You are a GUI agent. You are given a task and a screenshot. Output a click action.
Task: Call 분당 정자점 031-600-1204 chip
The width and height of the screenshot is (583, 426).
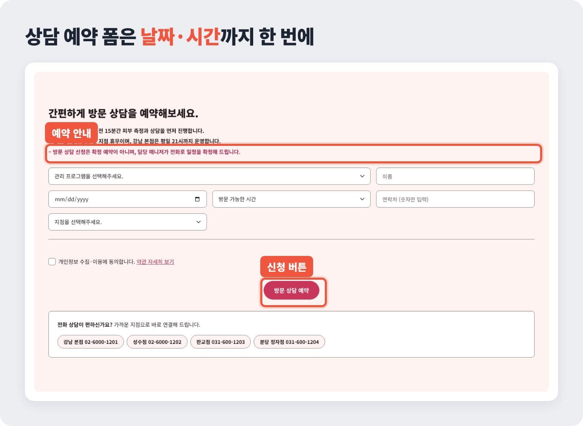click(x=289, y=342)
